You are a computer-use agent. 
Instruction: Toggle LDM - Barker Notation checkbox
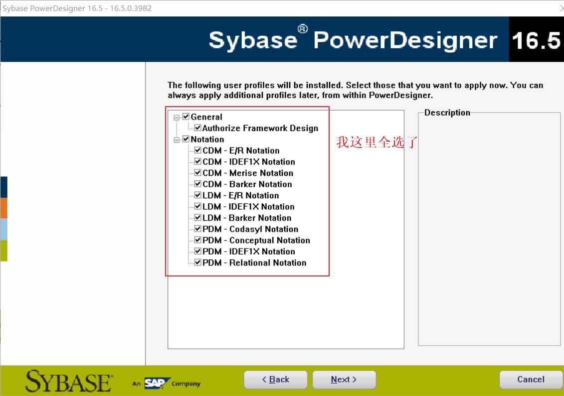pos(198,217)
